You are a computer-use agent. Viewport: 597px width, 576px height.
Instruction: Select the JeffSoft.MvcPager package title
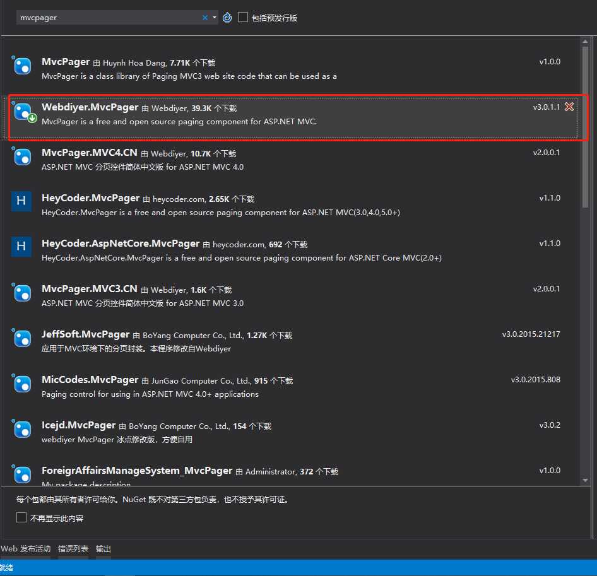[86, 334]
